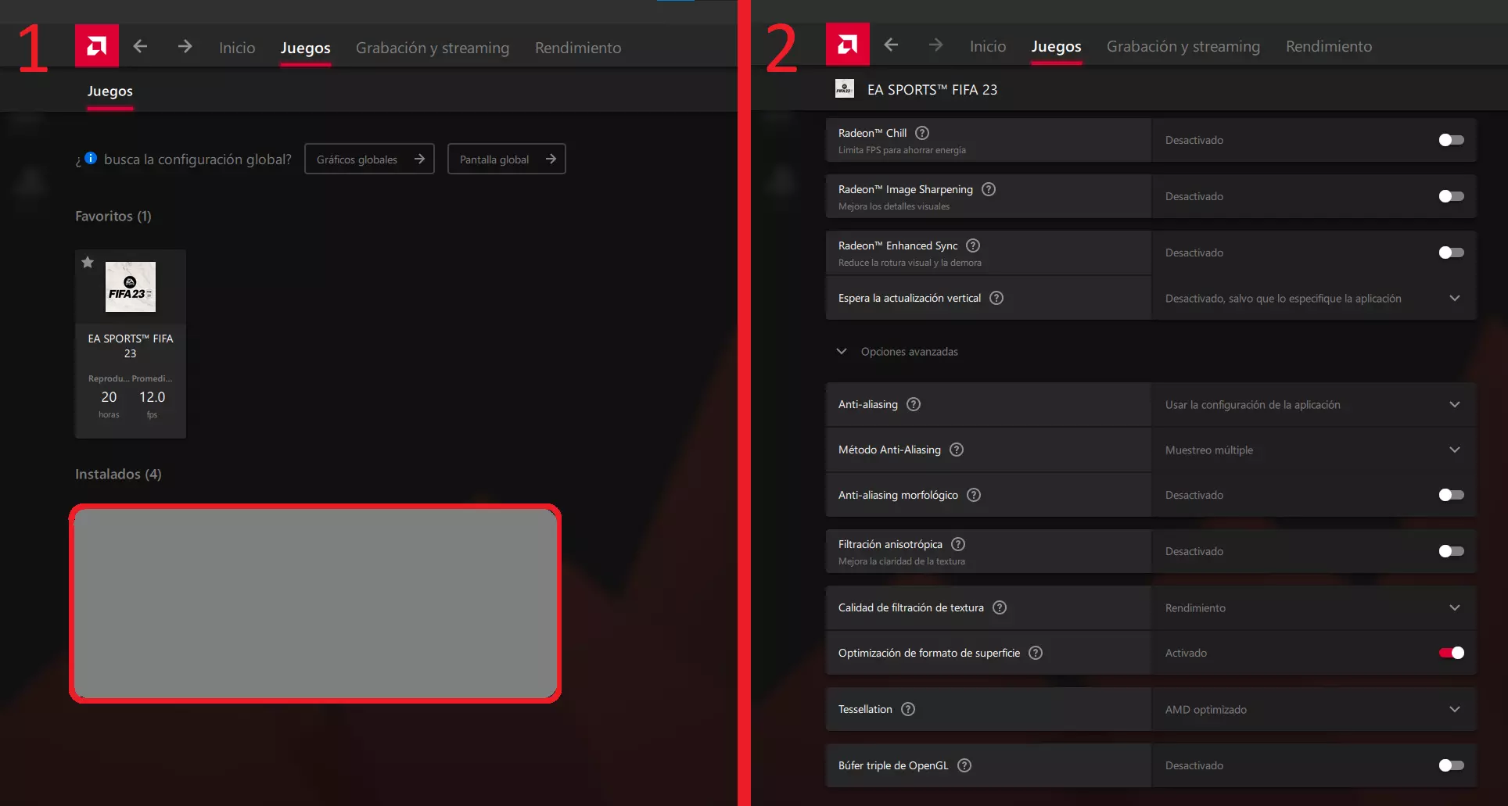
Task: Open Grabación y streaming on the FIFA 23 settings screen
Action: coord(1183,46)
